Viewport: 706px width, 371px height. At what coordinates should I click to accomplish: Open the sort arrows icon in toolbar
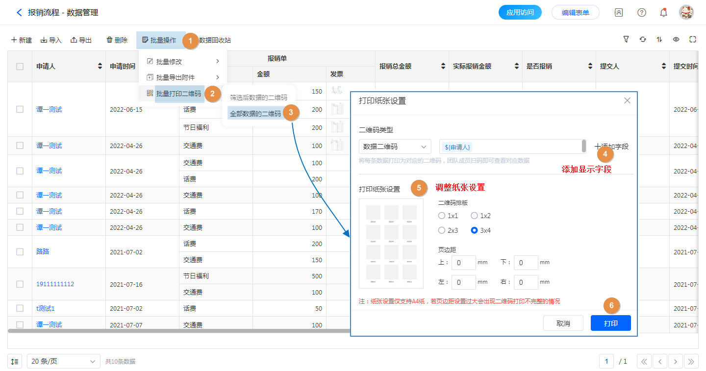[659, 40]
